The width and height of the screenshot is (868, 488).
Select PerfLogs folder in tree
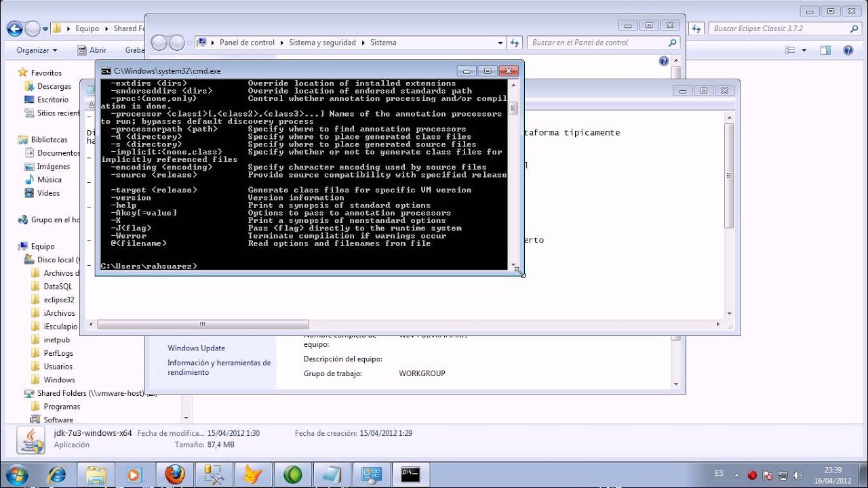(x=58, y=353)
